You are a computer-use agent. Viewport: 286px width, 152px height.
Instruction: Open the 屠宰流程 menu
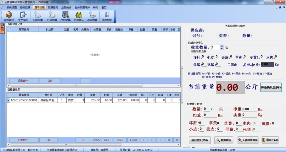pos(39,8)
